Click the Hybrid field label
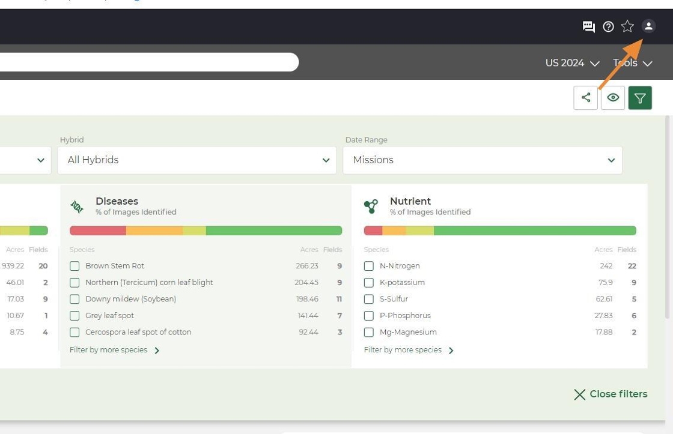673x434 pixels. 72,140
